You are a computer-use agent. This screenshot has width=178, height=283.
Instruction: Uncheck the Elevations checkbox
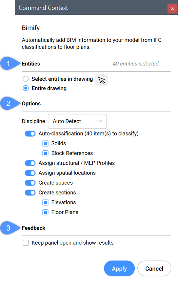point(45,203)
